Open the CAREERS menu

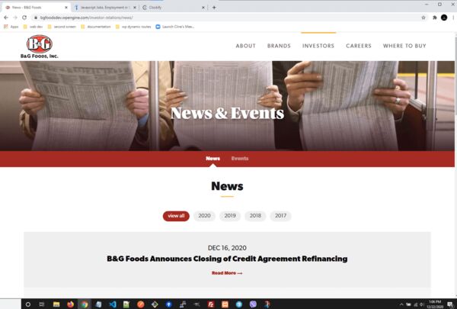pos(359,46)
